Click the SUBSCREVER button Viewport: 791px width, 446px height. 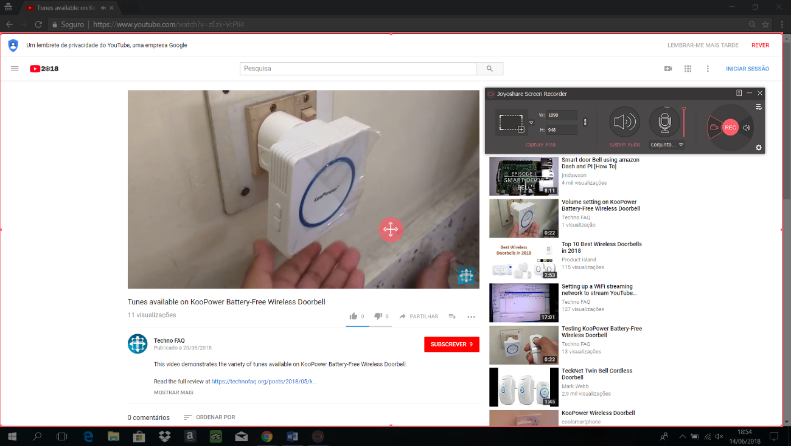coord(451,345)
